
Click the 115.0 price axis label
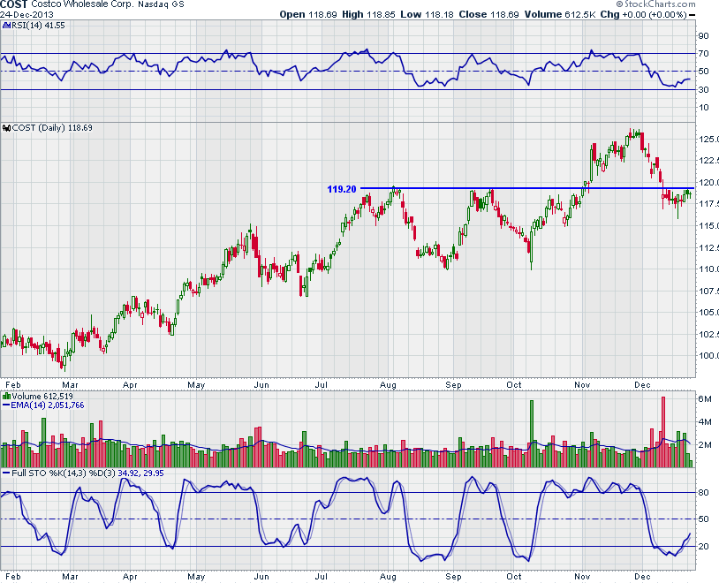[708, 225]
